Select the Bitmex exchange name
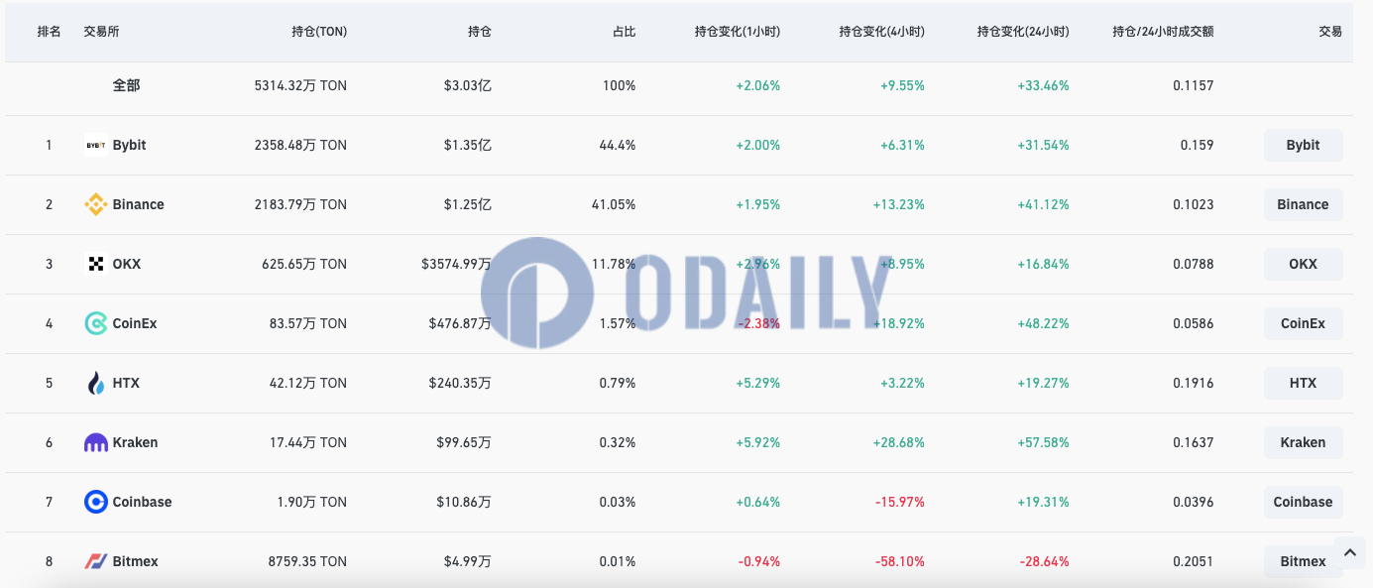 pyautogui.click(x=135, y=561)
